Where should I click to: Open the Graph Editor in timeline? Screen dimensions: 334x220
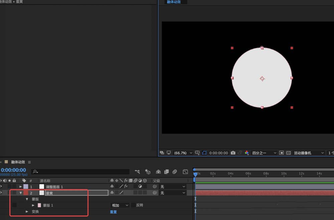[185, 172]
